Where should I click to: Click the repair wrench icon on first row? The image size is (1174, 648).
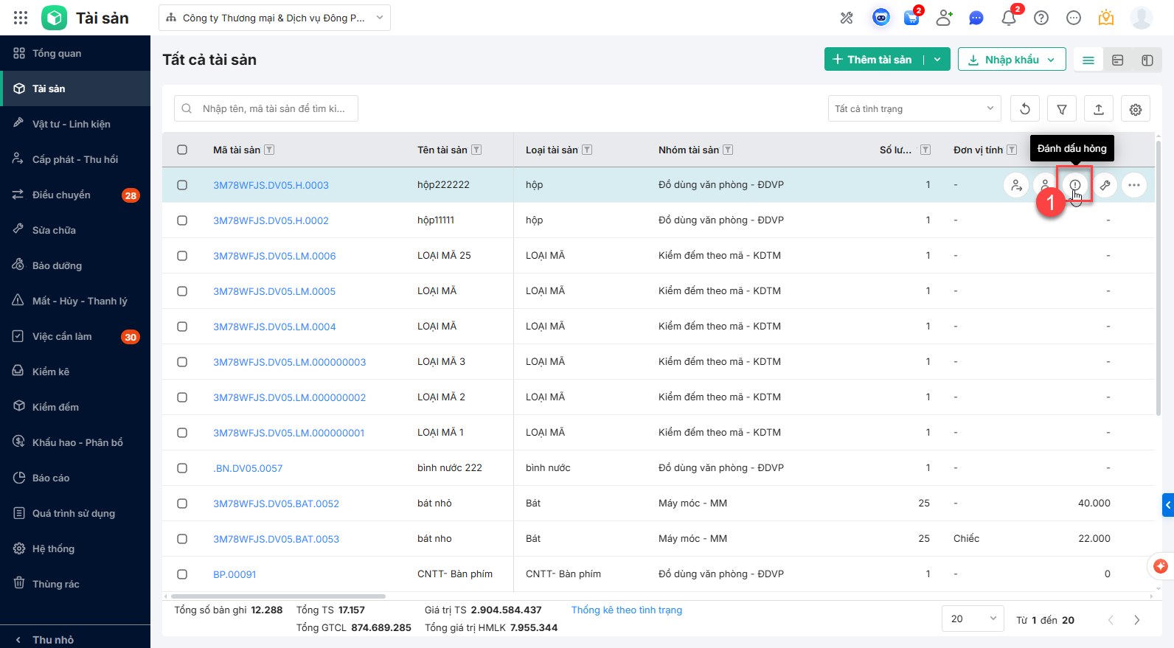pyautogui.click(x=1105, y=185)
